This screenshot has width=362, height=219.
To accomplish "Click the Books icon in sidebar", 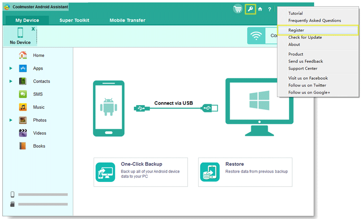I will click(x=23, y=146).
